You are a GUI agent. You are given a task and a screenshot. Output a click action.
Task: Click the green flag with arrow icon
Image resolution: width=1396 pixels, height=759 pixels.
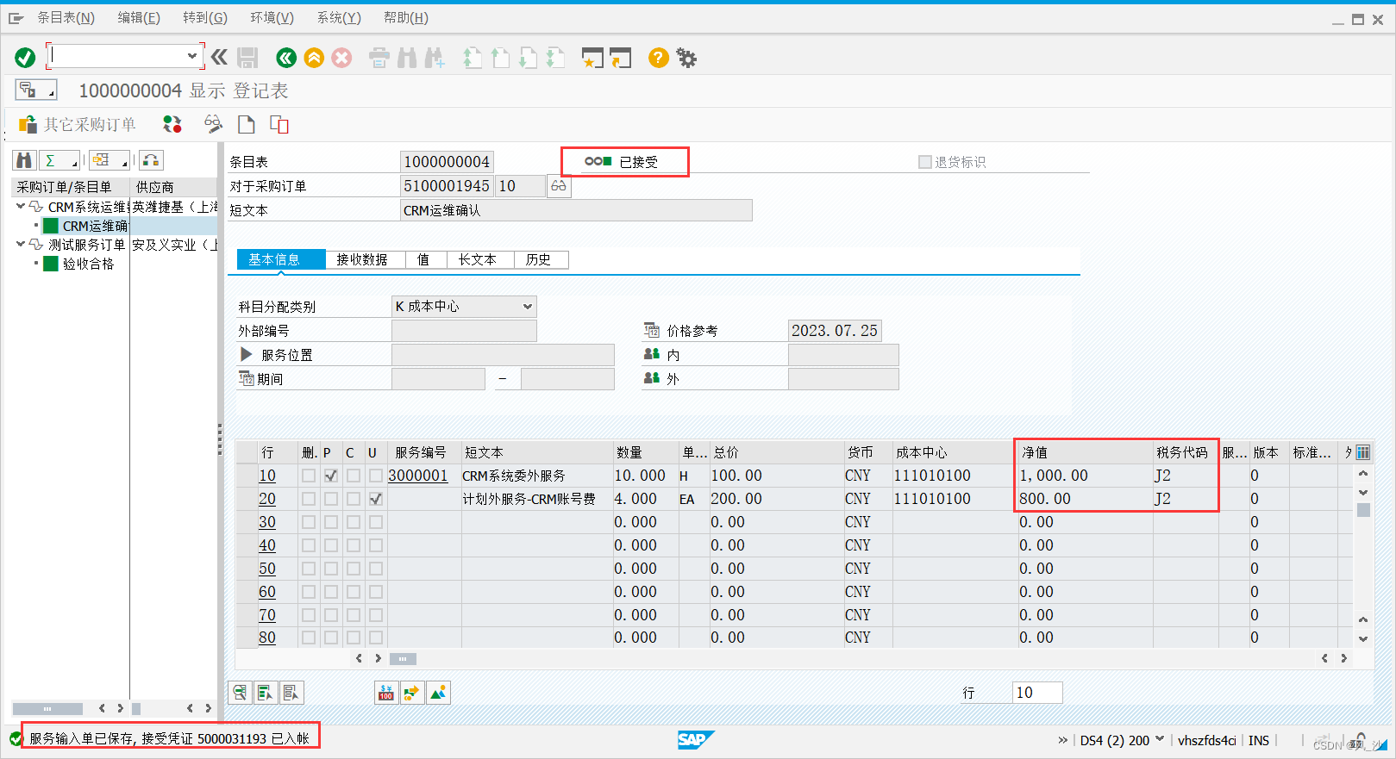pyautogui.click(x=412, y=693)
